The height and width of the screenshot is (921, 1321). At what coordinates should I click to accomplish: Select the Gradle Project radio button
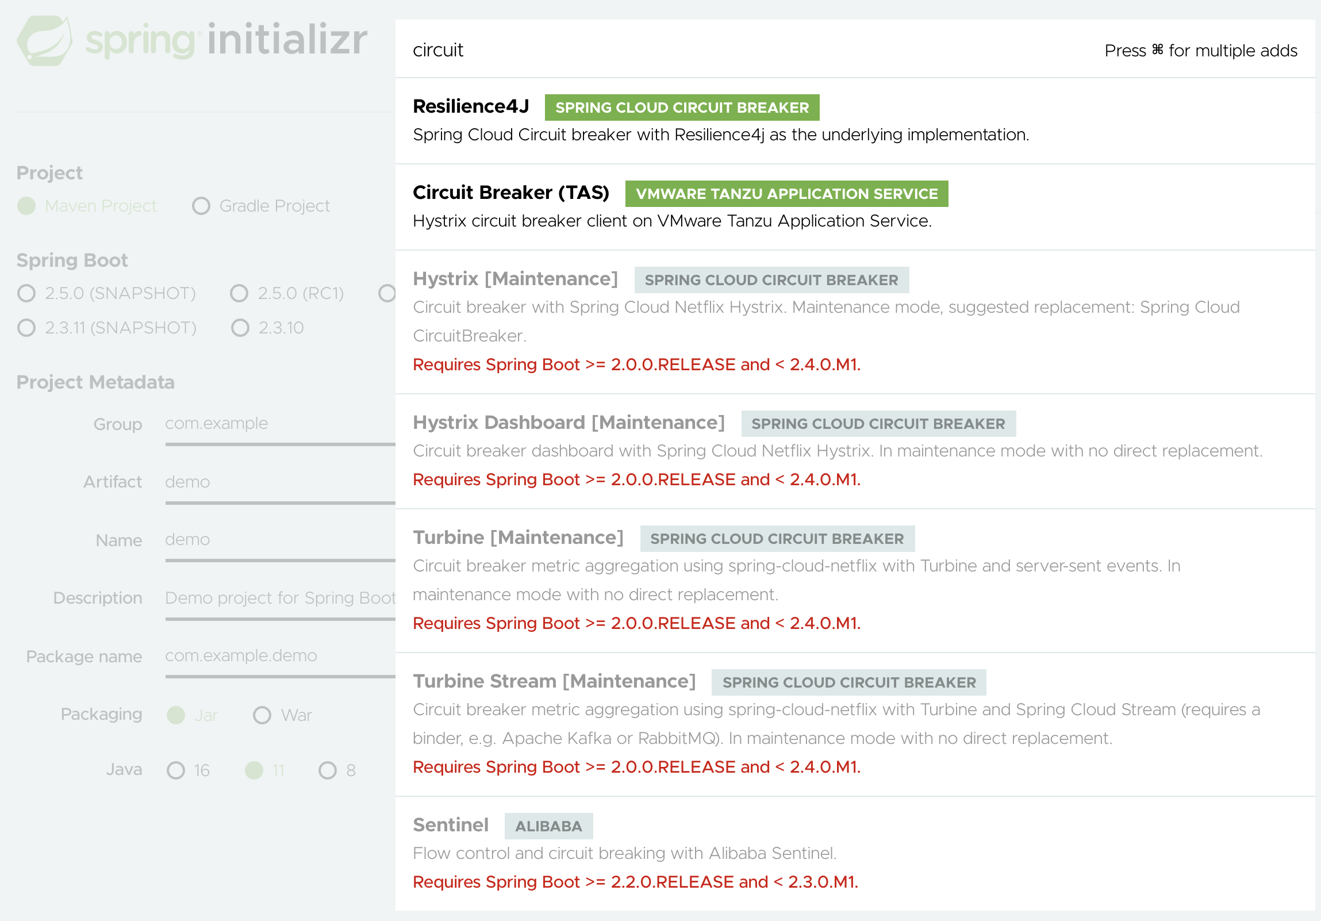pos(201,206)
